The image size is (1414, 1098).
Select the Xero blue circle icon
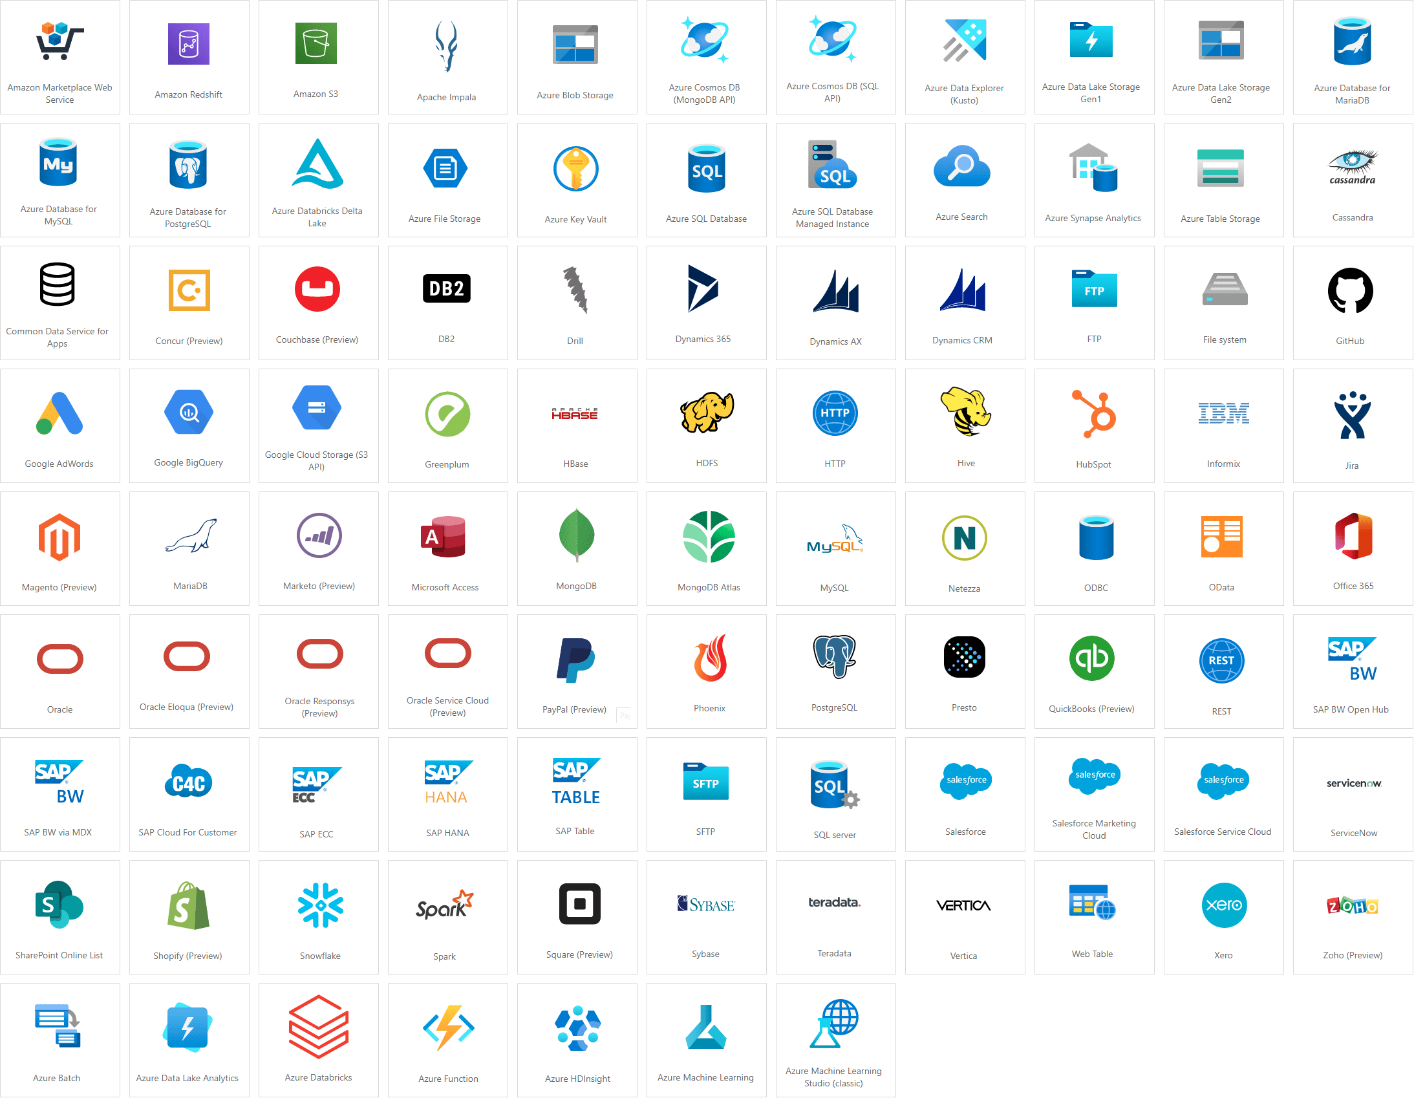tap(1224, 905)
